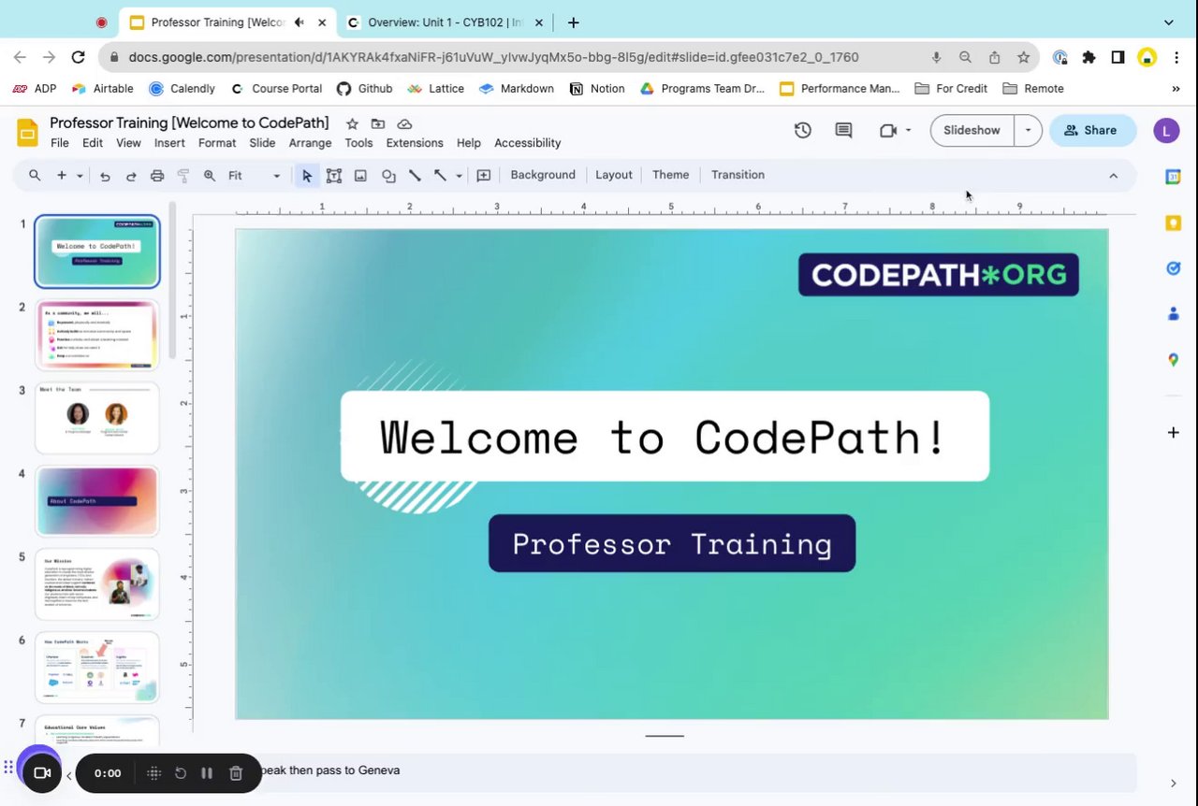Open the Slide menu

pyautogui.click(x=262, y=143)
